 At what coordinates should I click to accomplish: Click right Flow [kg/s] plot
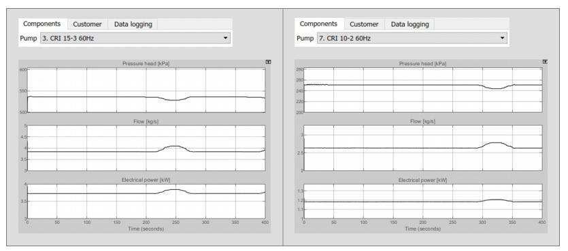[422, 148]
